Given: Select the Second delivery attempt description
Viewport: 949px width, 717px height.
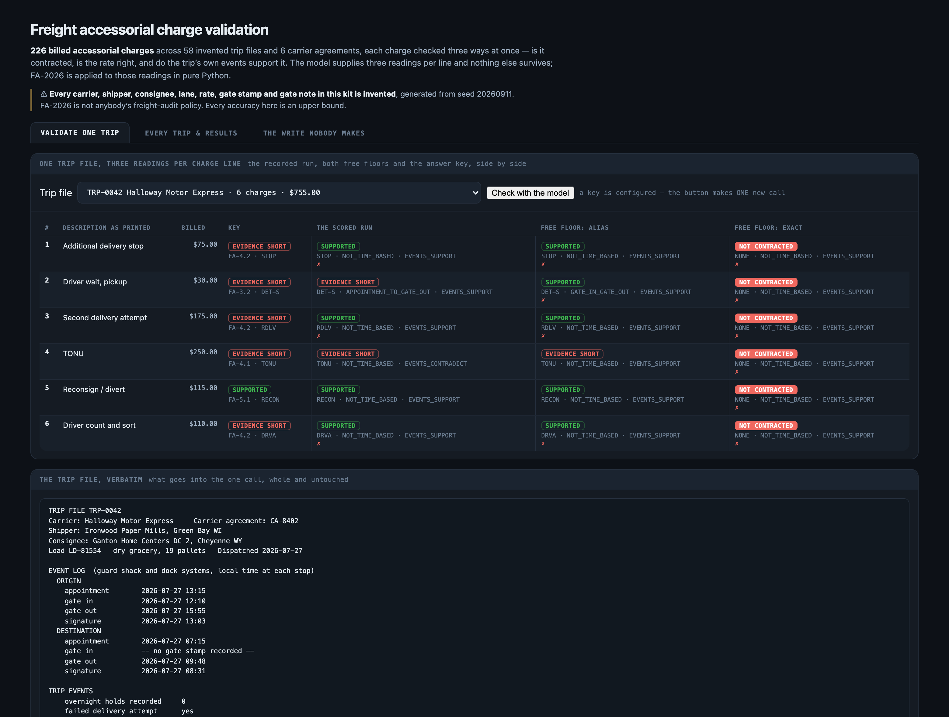Looking at the screenshot, I should point(105,317).
